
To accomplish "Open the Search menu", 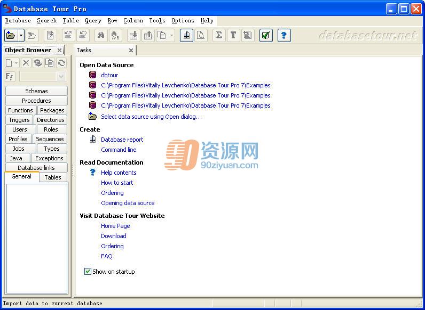I will point(46,21).
